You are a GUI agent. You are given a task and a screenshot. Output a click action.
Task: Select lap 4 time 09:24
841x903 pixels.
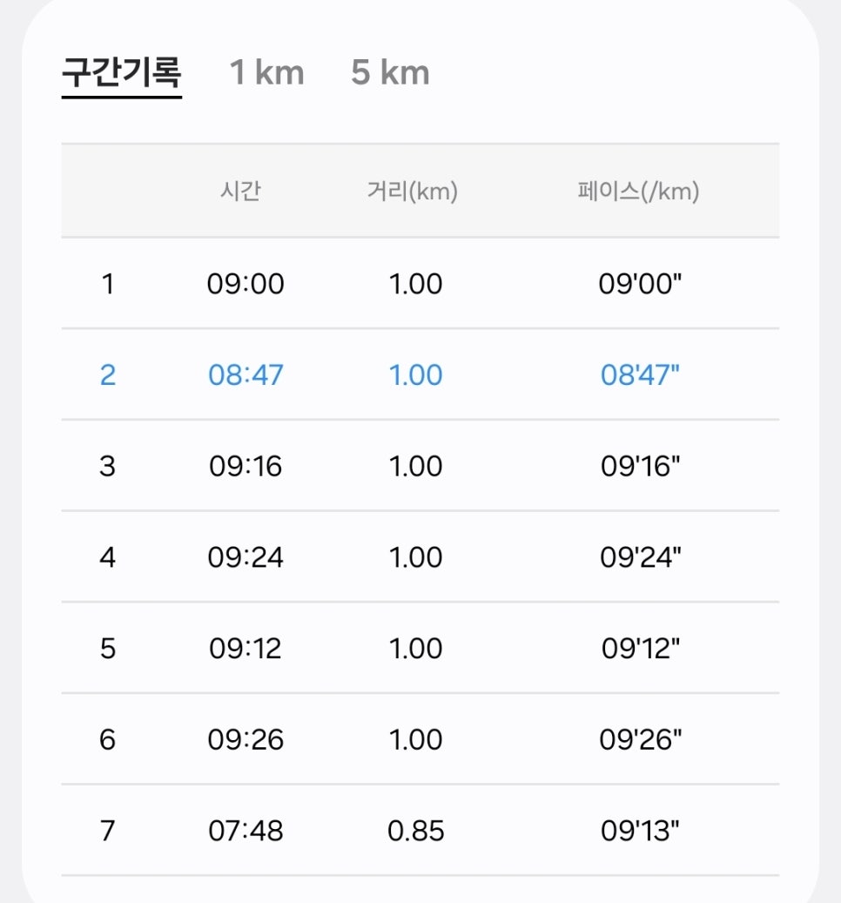coord(246,557)
